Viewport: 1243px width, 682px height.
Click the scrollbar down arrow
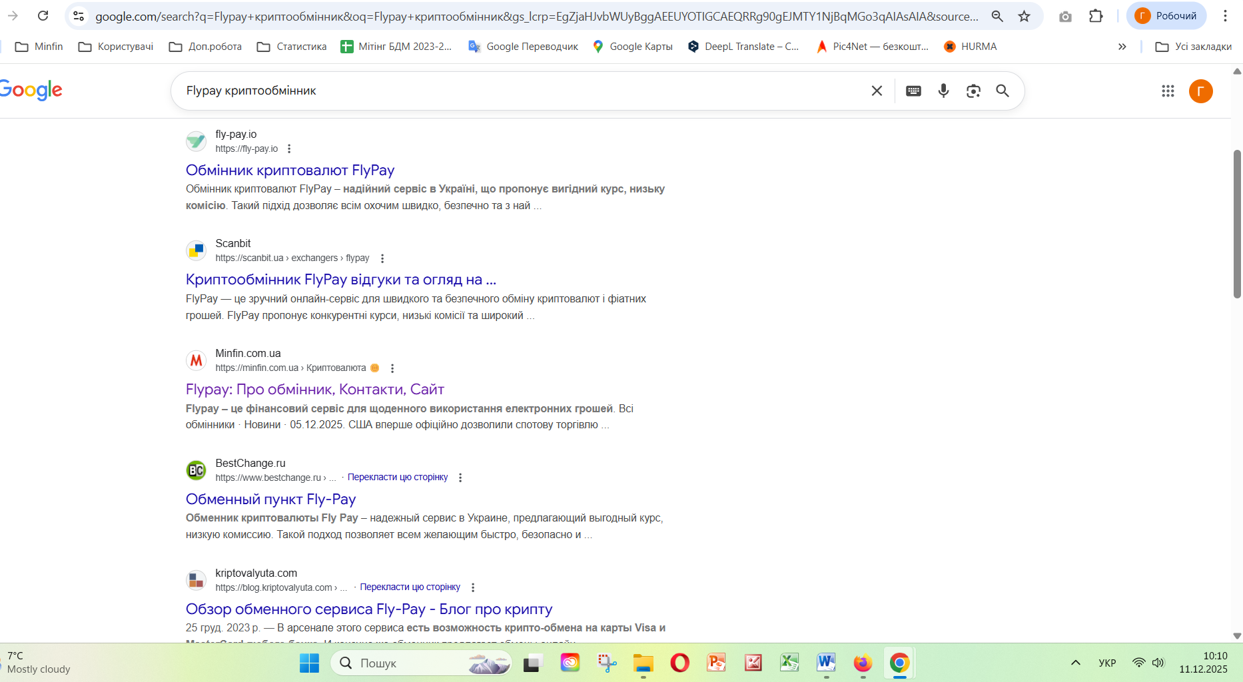pos(1237,636)
